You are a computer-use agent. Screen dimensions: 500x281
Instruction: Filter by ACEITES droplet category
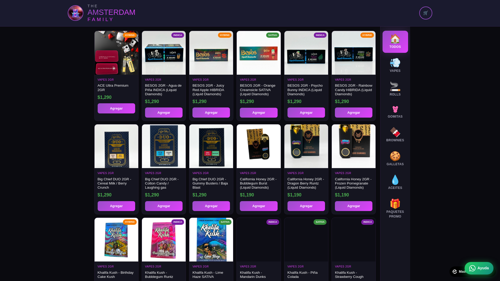coord(395,182)
